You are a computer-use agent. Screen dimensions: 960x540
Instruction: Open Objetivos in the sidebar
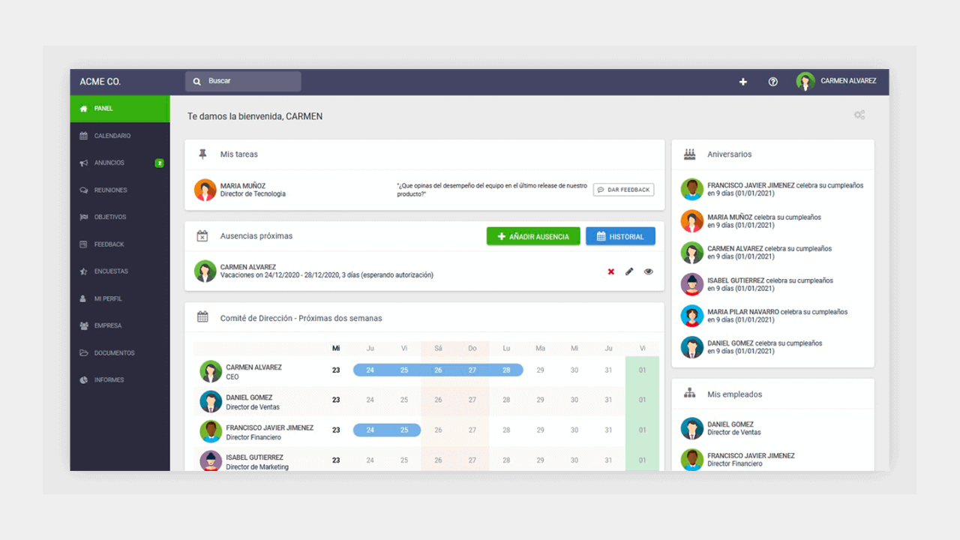(x=120, y=217)
